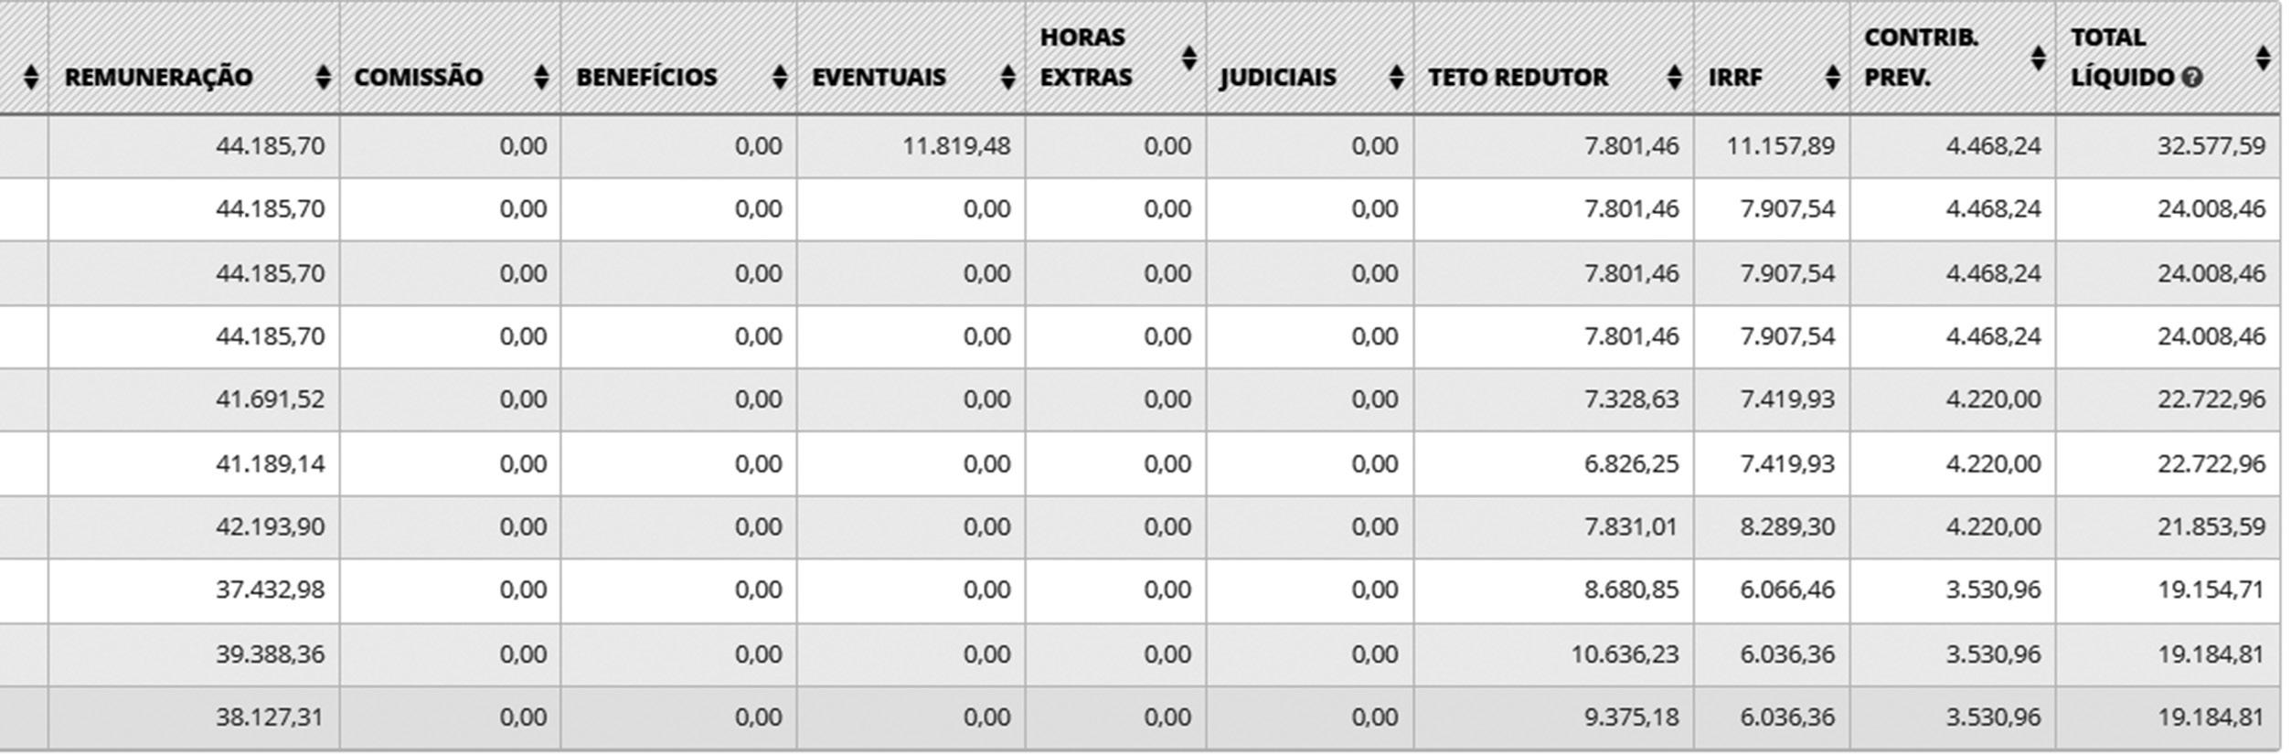Click the 41.691,52 remuneração cell
The width and height of the screenshot is (2291, 754).
point(270,399)
